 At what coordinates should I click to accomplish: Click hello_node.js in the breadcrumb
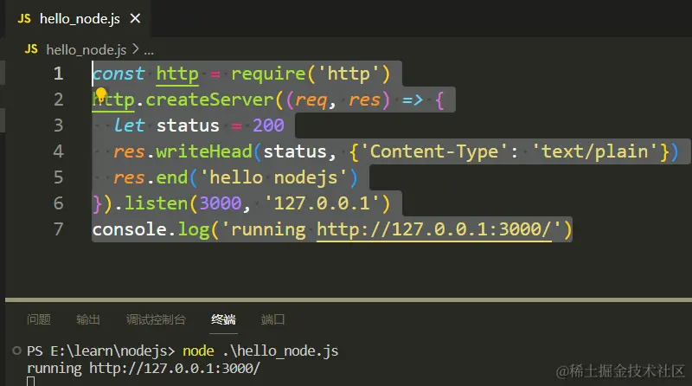tap(86, 50)
